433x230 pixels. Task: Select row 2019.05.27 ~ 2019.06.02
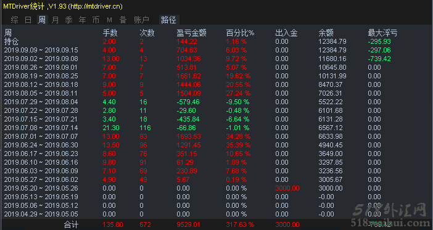coord(41,179)
